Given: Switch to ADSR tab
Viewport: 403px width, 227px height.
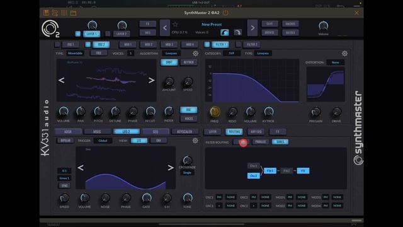Looking at the screenshot, I should 68,132.
